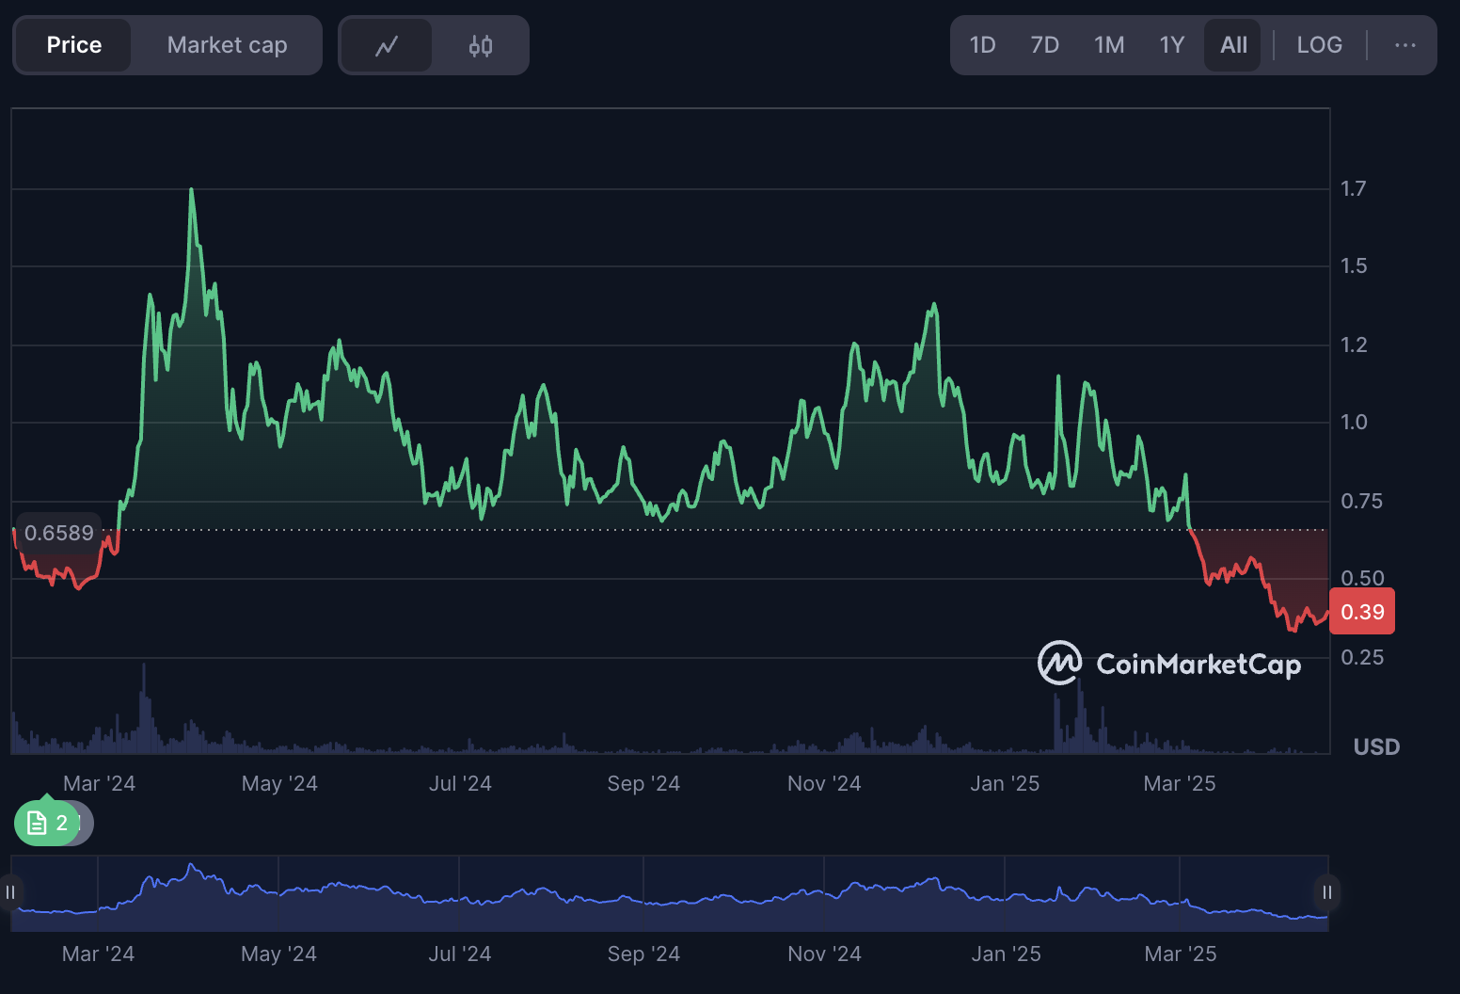Switch to candlestick chart view
This screenshot has width=1460, height=994.
(x=481, y=45)
